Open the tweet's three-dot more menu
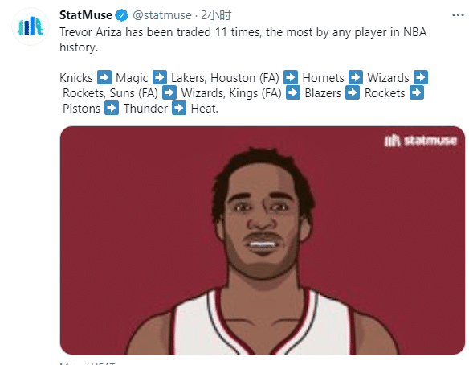Screen dimensions: 469x365 click(x=458, y=15)
